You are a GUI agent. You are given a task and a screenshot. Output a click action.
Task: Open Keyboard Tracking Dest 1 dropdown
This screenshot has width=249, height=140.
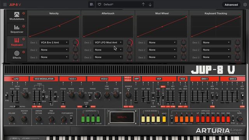(x=216, y=42)
